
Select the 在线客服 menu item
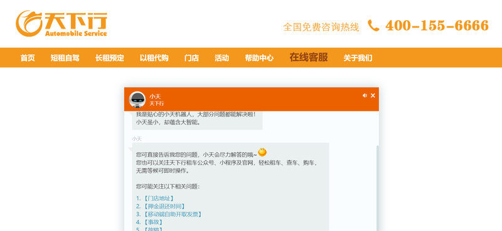click(x=309, y=57)
